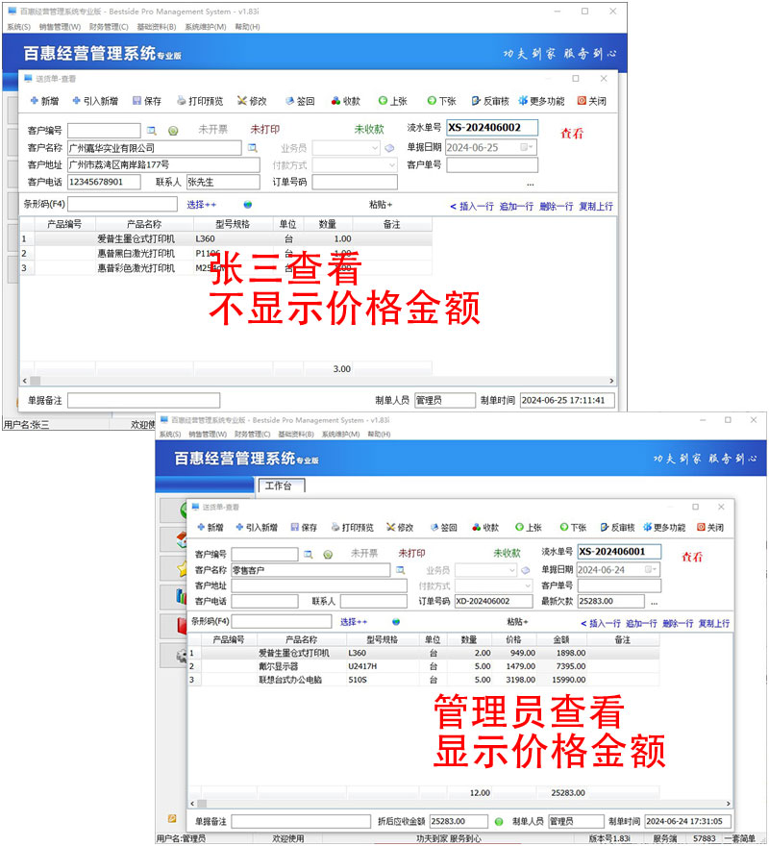Screen dimensions: 769x846
Task: Open 打印预览 in the upper window toolbar
Action: [200, 101]
